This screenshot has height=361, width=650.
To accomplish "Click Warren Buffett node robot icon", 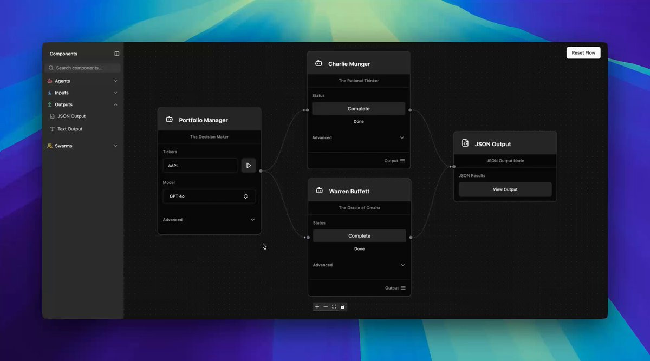I will [x=319, y=191].
